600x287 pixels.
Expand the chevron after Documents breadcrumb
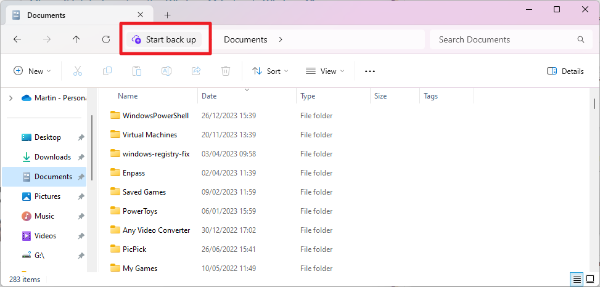[281, 39]
